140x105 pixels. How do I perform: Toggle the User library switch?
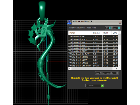[116, 28]
